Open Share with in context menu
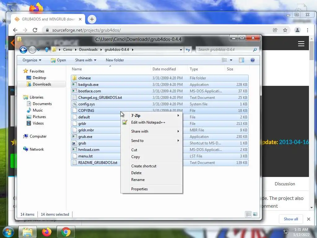 151,131
